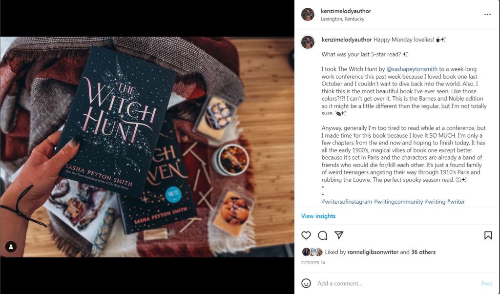Open emoji picker in comment box

coord(306,283)
